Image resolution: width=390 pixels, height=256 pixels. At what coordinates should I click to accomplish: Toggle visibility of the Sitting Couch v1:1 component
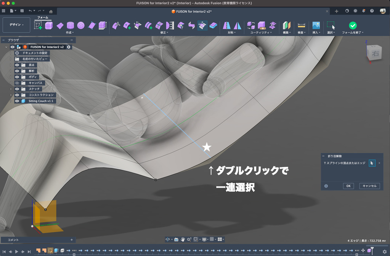[17, 101]
